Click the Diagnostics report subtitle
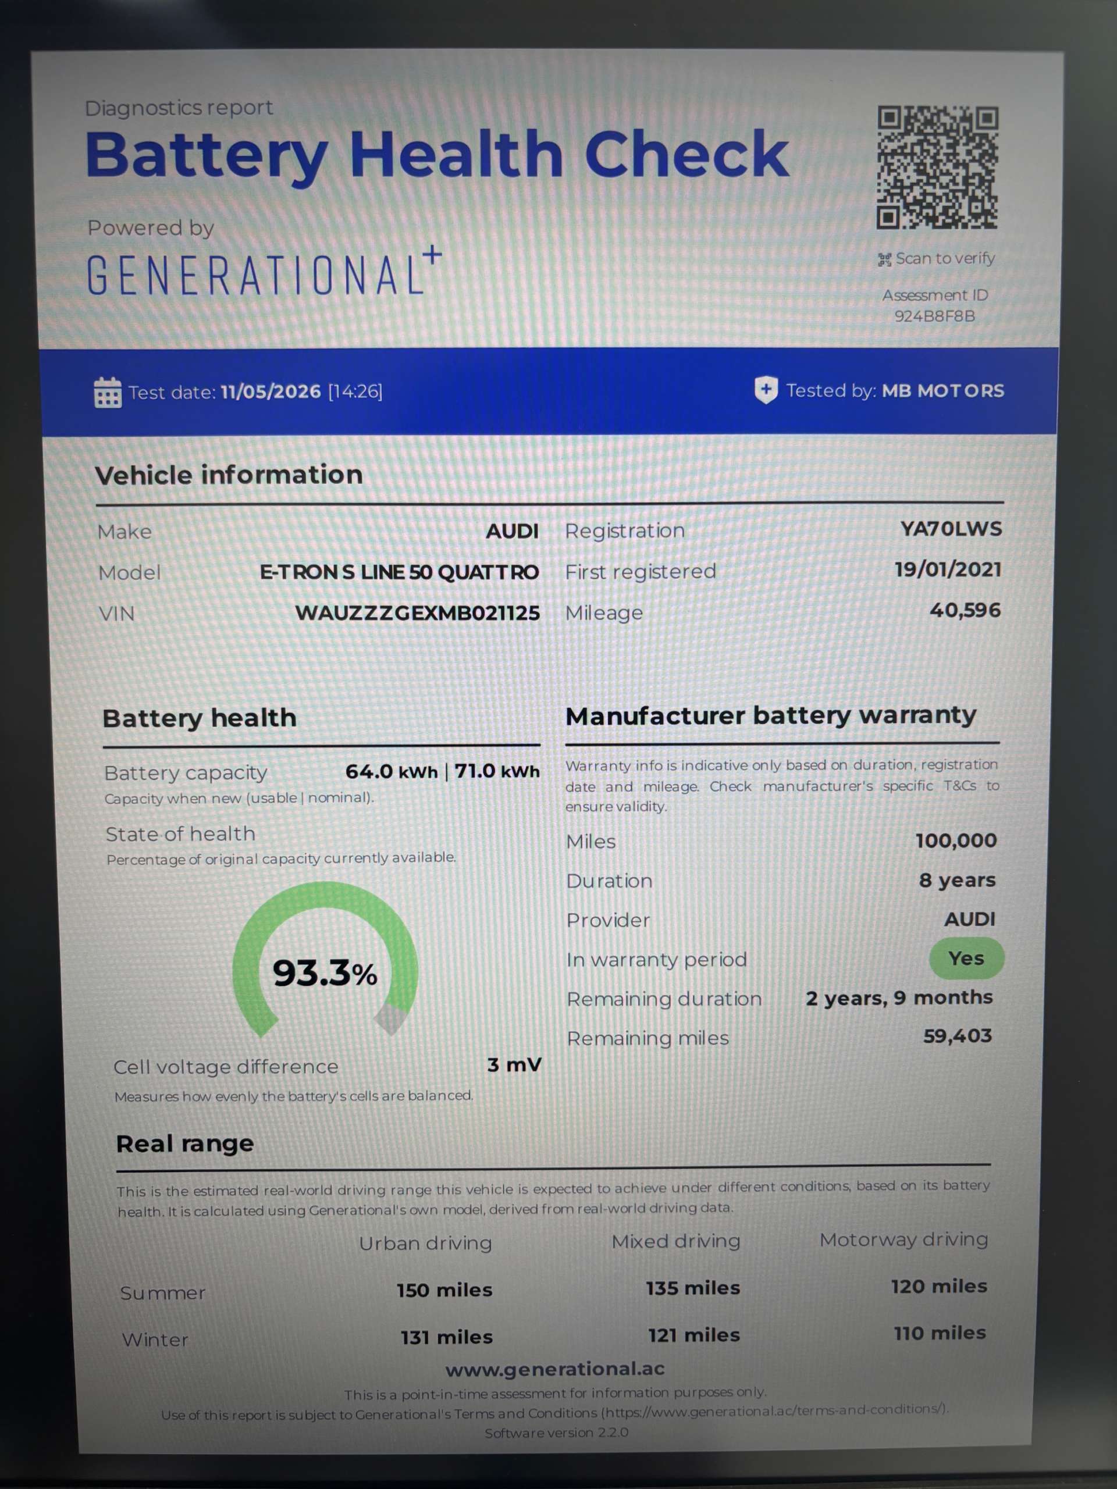1117x1489 pixels. [179, 108]
